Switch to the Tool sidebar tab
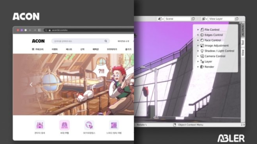Screen dimensions: 257x144 [x=243, y=43]
